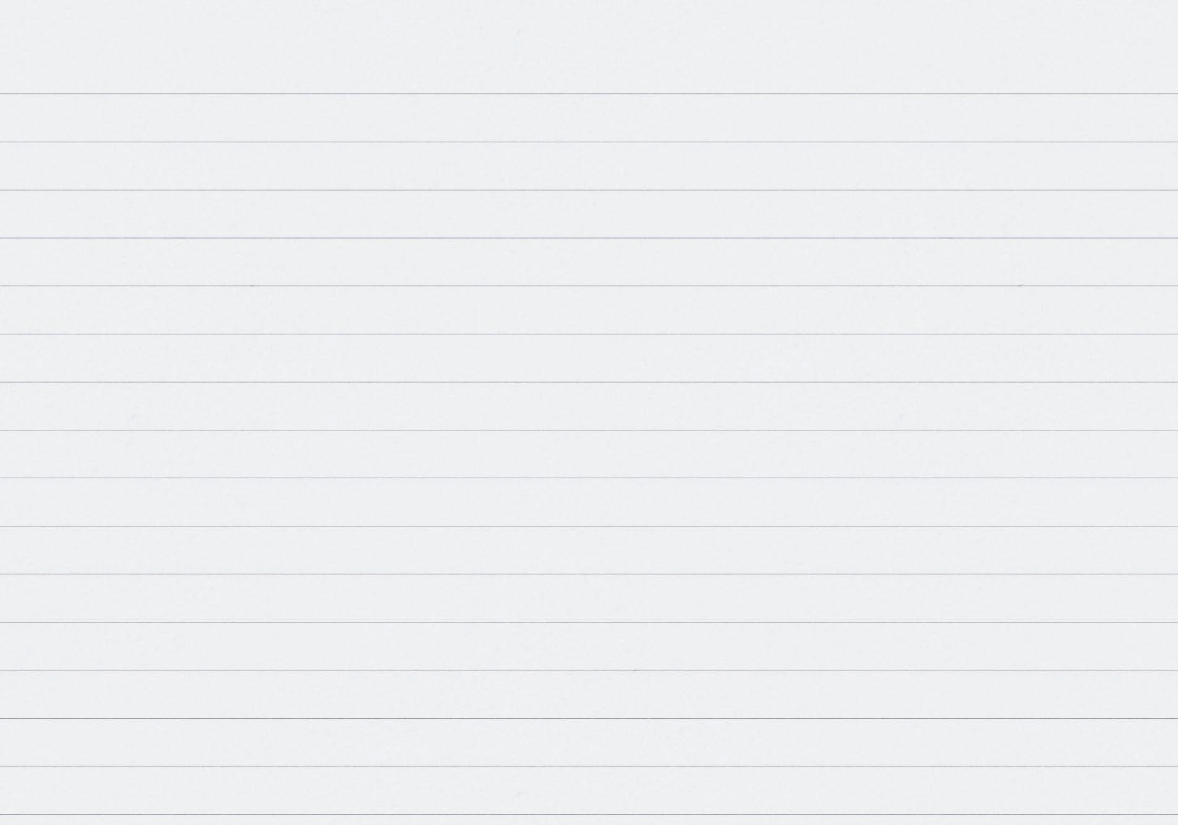Click the first writing row below the header
The height and width of the screenshot is (825, 1178).
pos(589,118)
